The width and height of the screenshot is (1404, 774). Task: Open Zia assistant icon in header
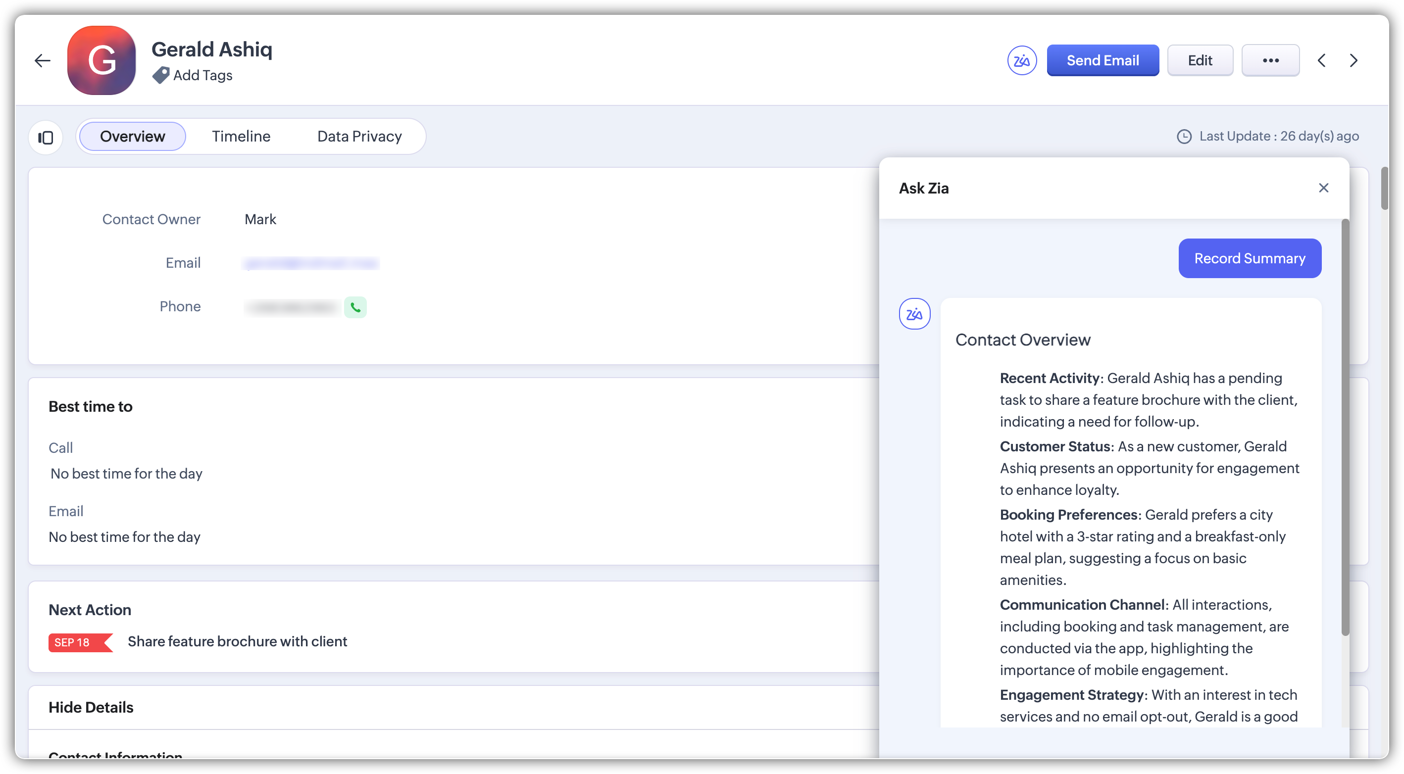pos(1021,60)
